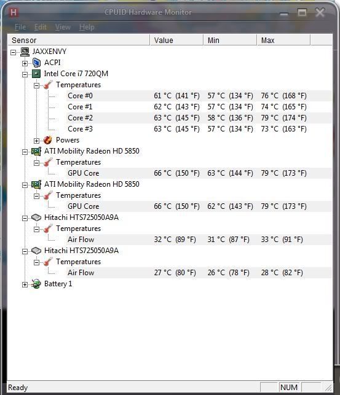Click Core #3 max value 73 °C (163 °F)
The width and height of the screenshot is (340, 395).
tap(284, 129)
